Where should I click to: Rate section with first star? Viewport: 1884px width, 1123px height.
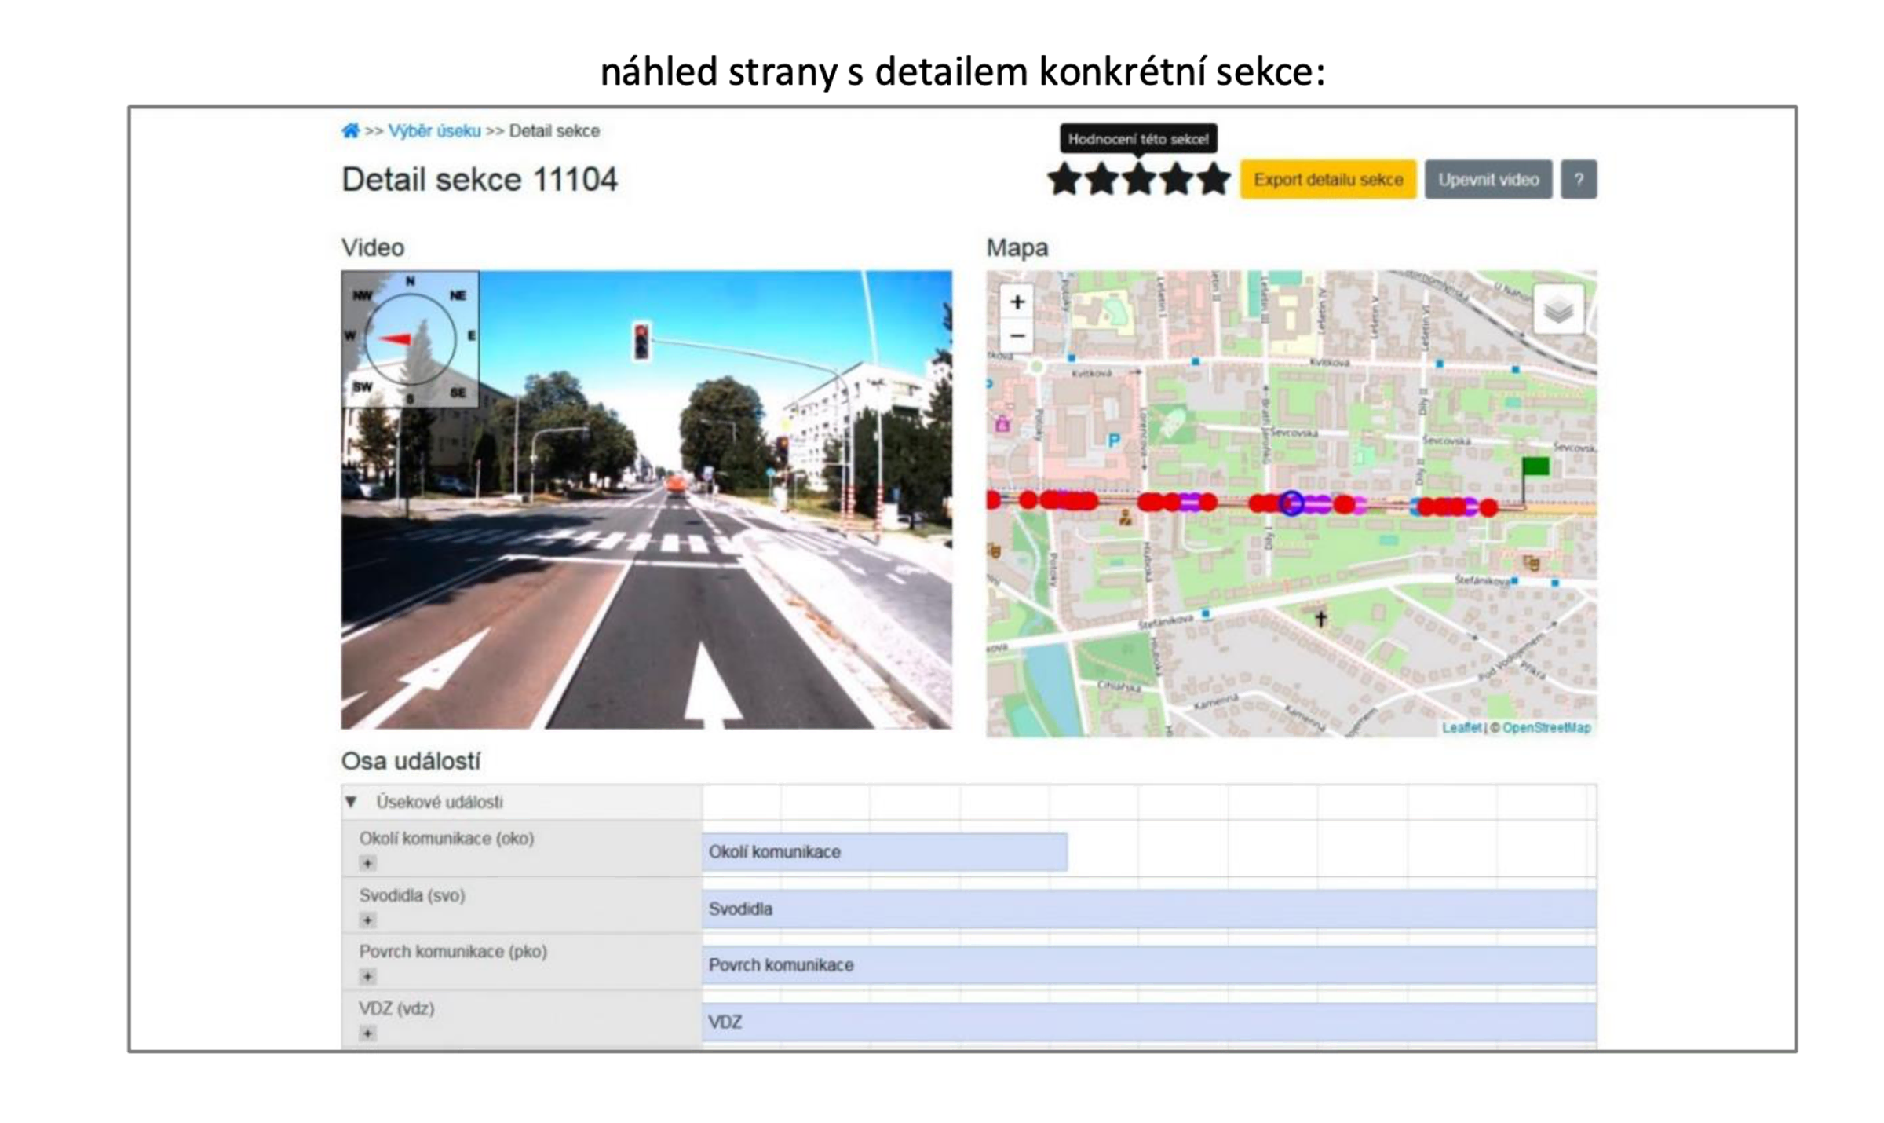[x=1064, y=179]
